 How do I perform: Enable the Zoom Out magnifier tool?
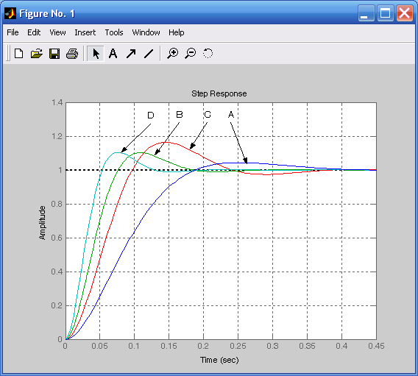coord(191,54)
